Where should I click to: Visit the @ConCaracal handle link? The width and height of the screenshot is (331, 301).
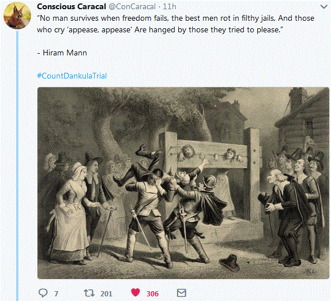click(132, 6)
